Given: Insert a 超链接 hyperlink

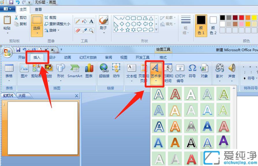Looking at the screenshot, I should (104, 71).
